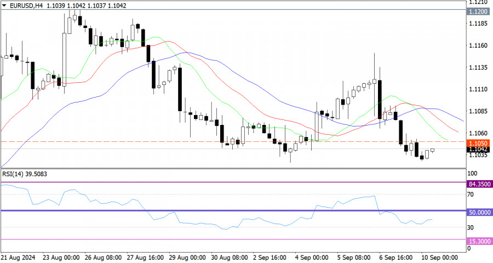Screen dimensions: 493x263
Task: Click the RSI axis value 100
Action: click(x=472, y=173)
